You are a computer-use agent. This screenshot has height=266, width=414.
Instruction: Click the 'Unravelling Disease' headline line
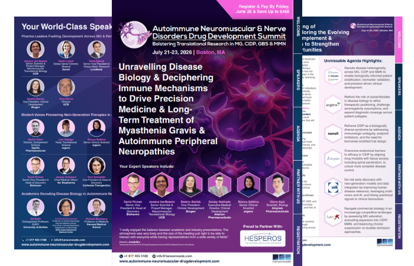point(160,67)
